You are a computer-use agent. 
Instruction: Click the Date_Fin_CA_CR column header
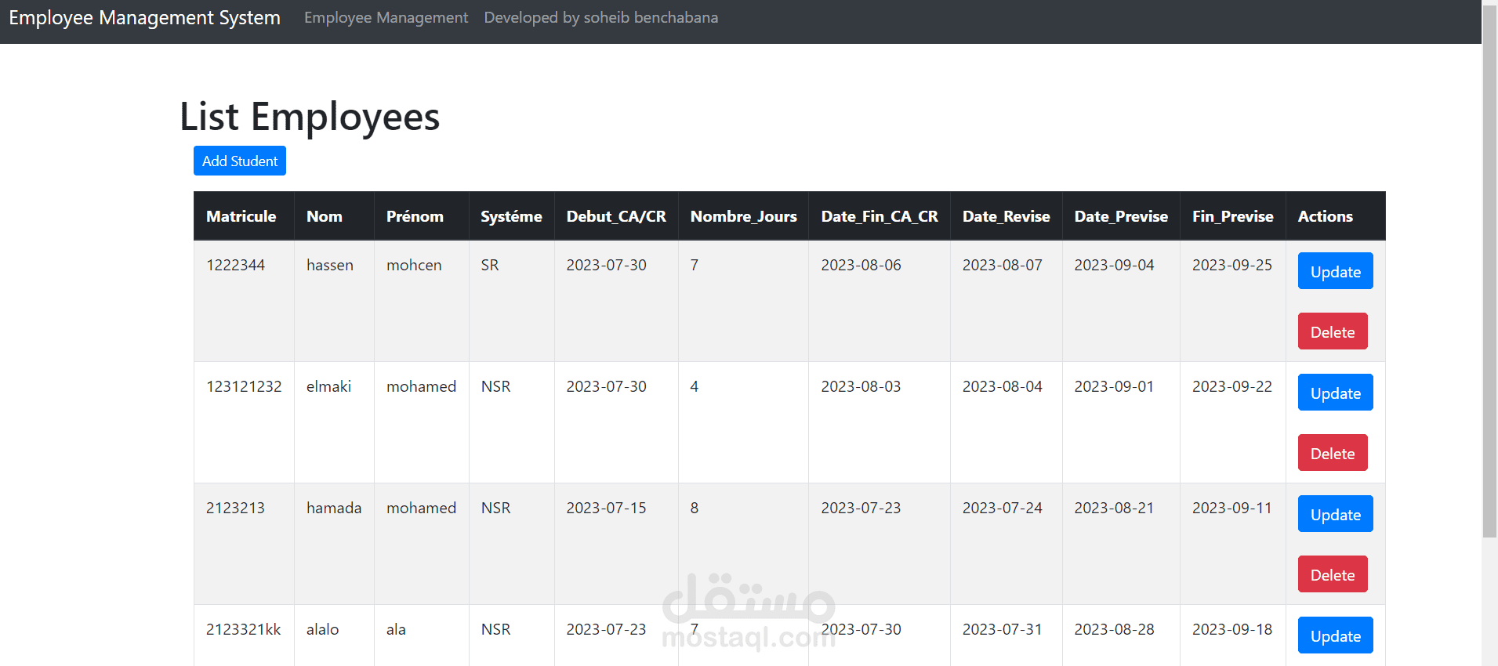(880, 216)
